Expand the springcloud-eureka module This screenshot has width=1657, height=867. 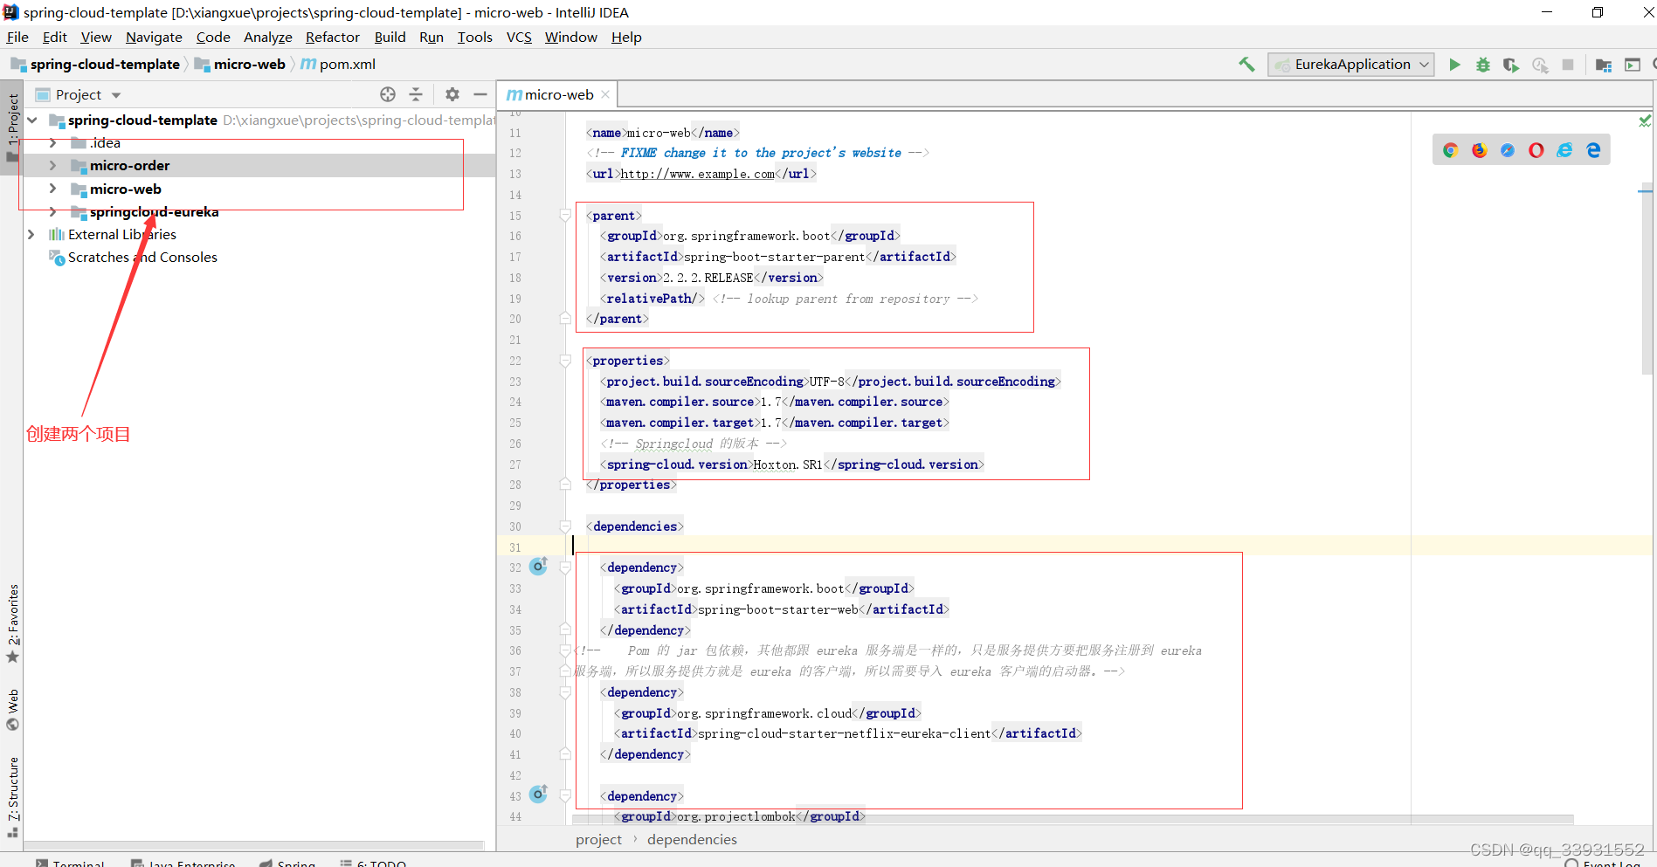pyautogui.click(x=53, y=211)
